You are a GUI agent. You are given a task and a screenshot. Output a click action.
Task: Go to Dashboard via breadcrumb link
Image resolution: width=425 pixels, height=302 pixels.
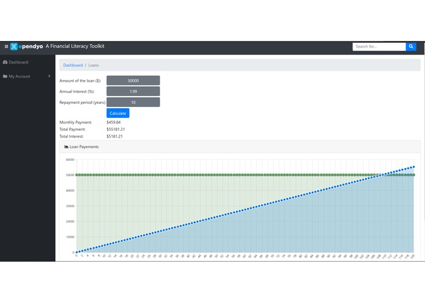click(x=73, y=65)
